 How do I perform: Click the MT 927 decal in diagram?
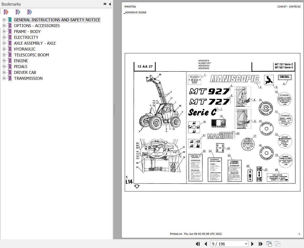point(209,91)
